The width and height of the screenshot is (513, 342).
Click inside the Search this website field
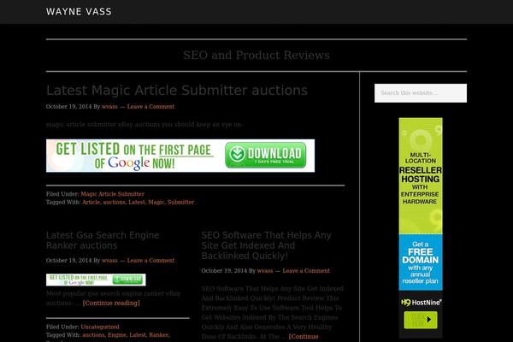coord(421,93)
